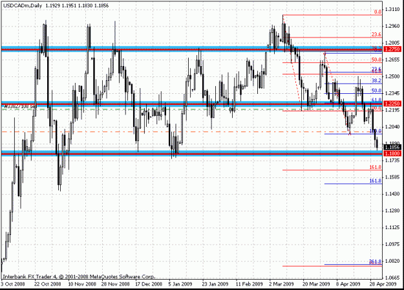This screenshot has height=290, width=404.
Task: Click the blue 61.8 Fibonacci level label
Action: [x=376, y=100]
